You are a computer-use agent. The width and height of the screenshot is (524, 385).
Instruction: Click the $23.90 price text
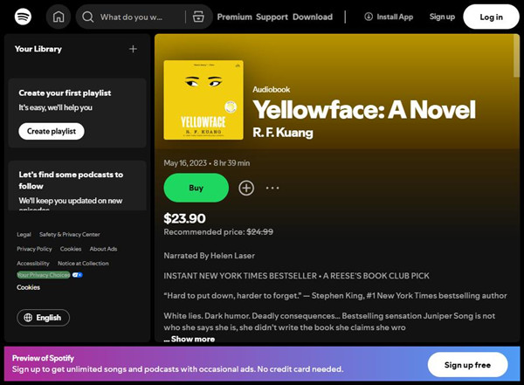point(184,218)
